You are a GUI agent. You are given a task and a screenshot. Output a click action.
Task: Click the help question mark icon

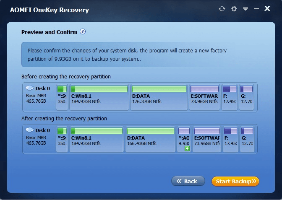[83, 31]
